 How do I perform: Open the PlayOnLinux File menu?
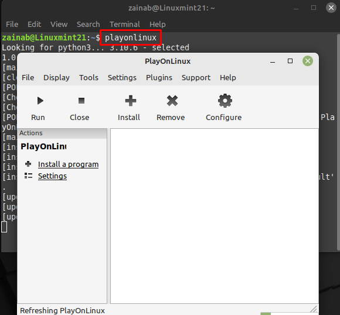pos(28,77)
